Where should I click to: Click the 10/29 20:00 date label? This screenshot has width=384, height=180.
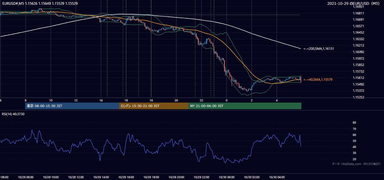point(176,177)
